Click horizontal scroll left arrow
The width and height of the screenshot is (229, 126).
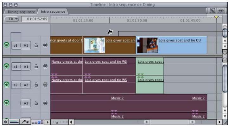71,122
